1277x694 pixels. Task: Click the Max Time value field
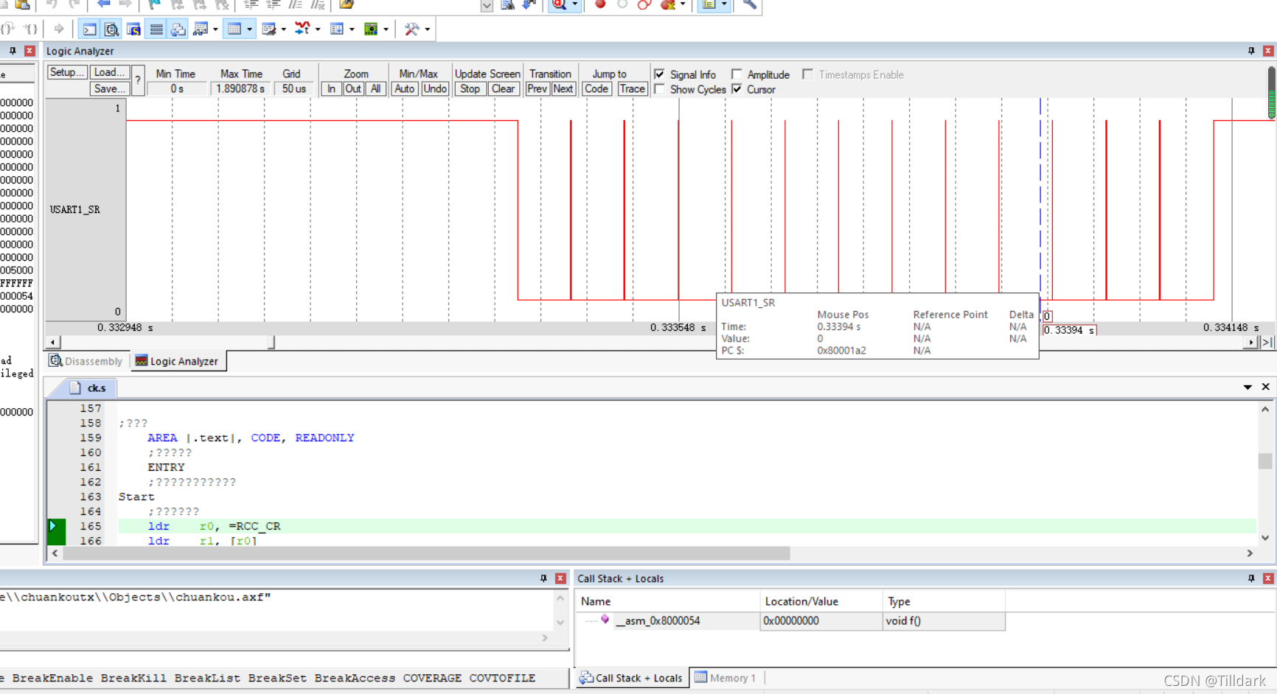240,88
